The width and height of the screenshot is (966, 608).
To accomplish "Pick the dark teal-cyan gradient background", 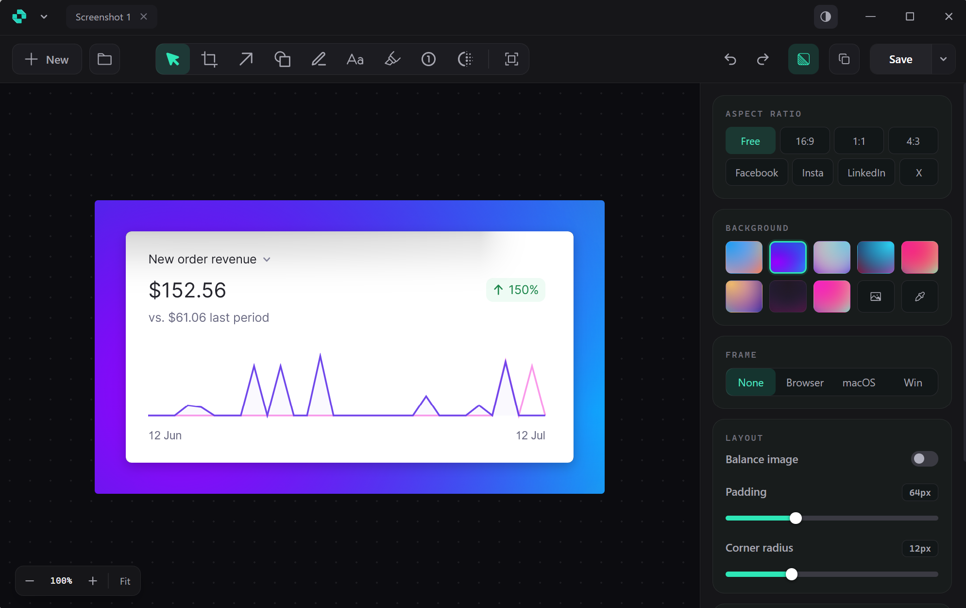I will pyautogui.click(x=876, y=257).
